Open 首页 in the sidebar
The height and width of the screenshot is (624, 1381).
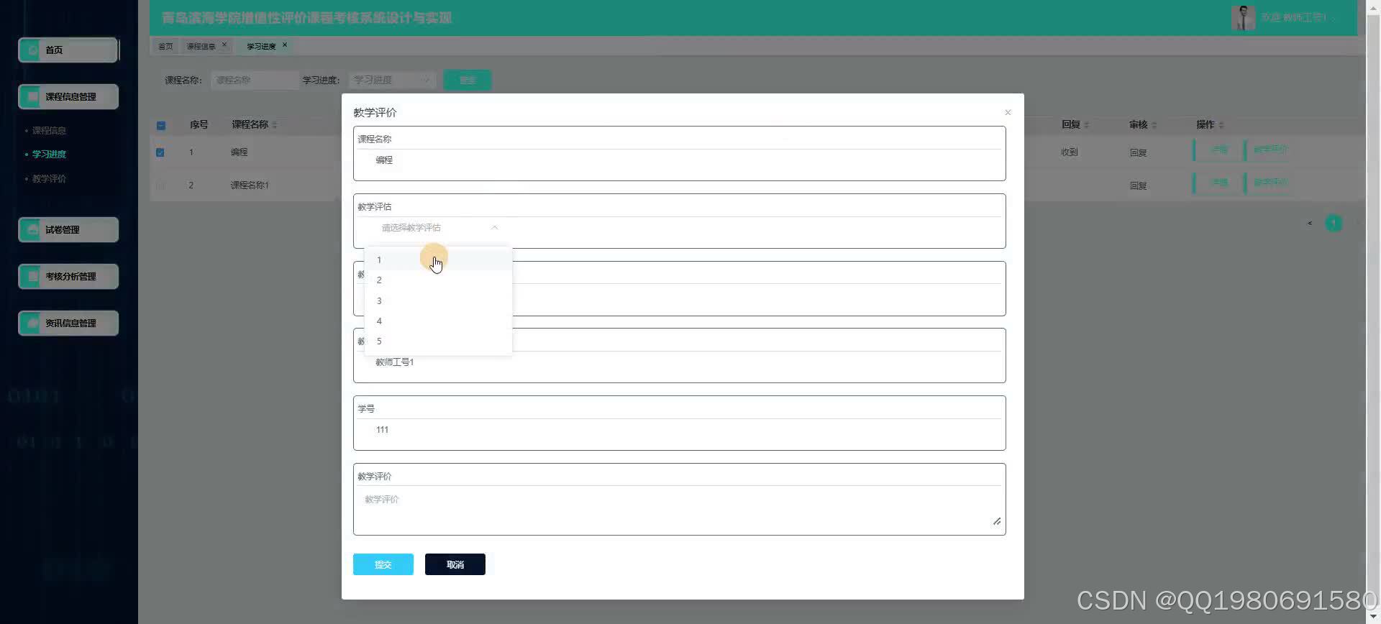coord(68,50)
